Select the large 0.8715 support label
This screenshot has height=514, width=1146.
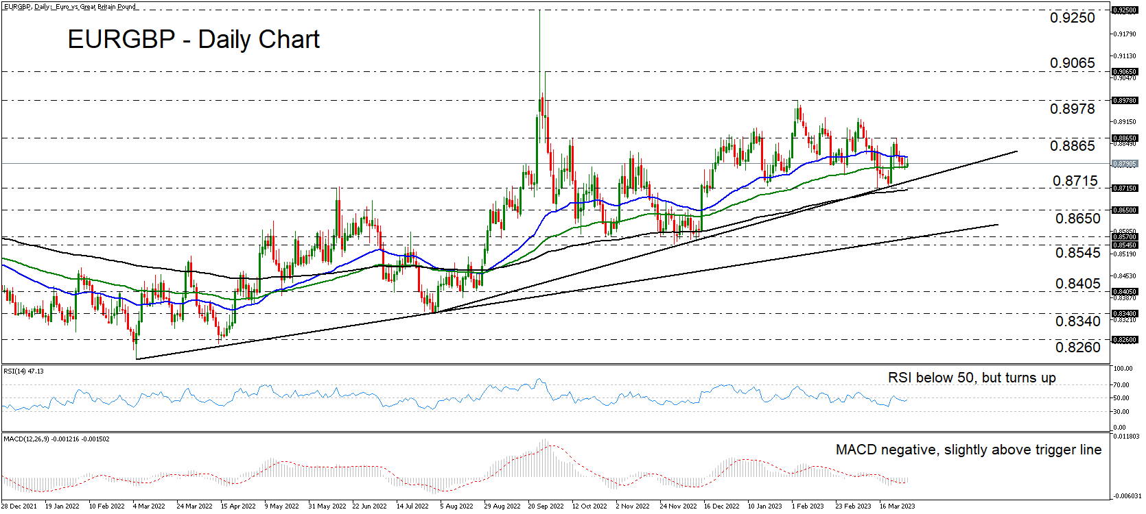(x=1075, y=181)
